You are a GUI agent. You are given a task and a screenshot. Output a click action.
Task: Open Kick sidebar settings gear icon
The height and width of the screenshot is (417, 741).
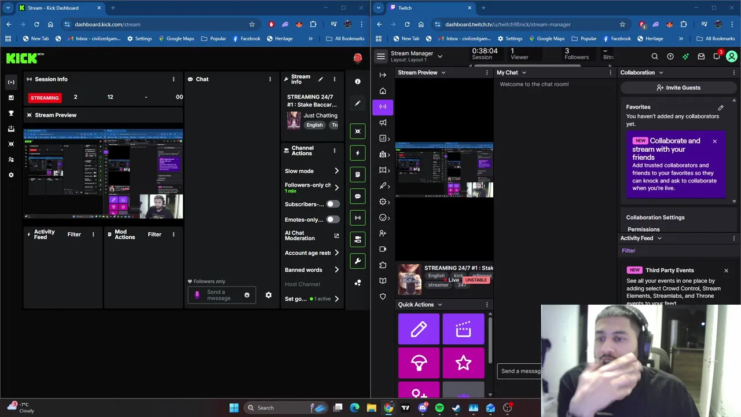[11, 175]
